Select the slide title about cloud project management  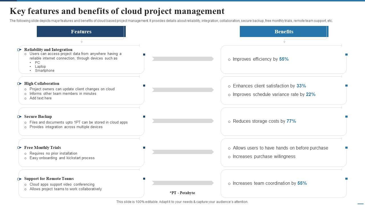117,11
